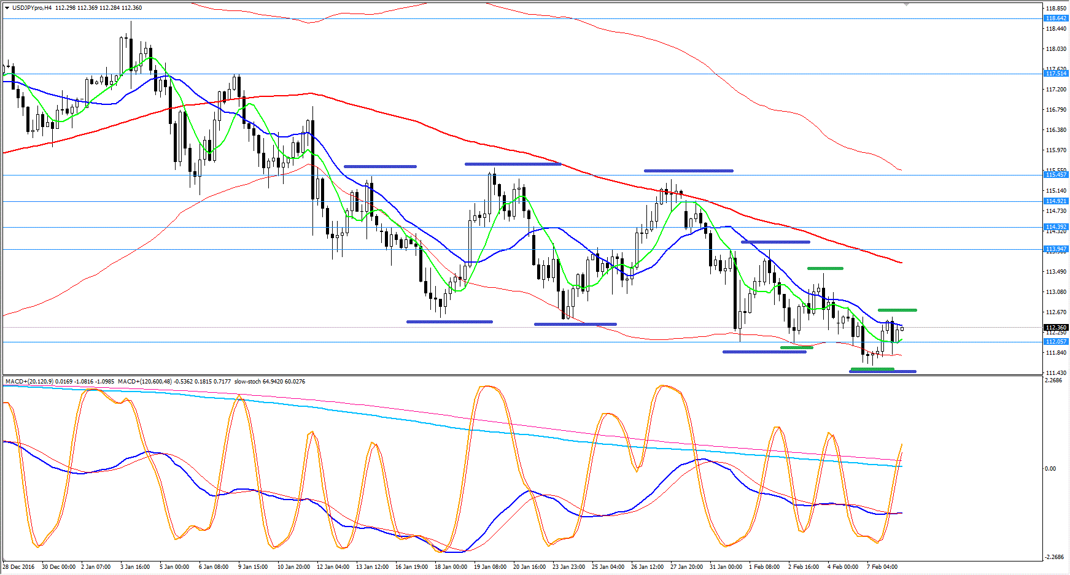Click the 112.057 blue price tag
Screen dimensions: 1070x575
click(x=1056, y=342)
